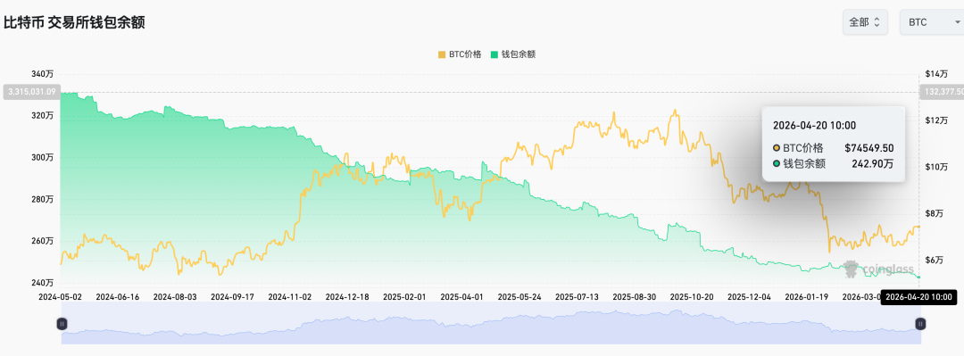
Task: Click the 2026-04-20 10:00 axis marker label
Action: click(x=918, y=297)
